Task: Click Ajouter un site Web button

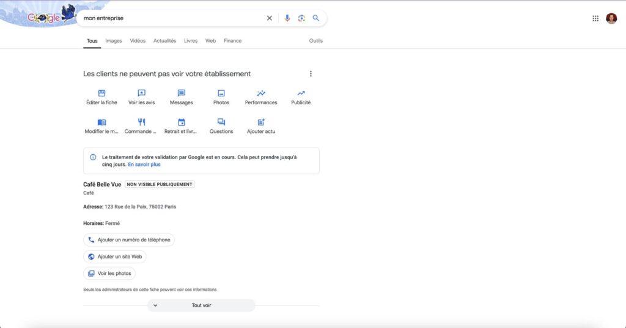Action: [114, 256]
